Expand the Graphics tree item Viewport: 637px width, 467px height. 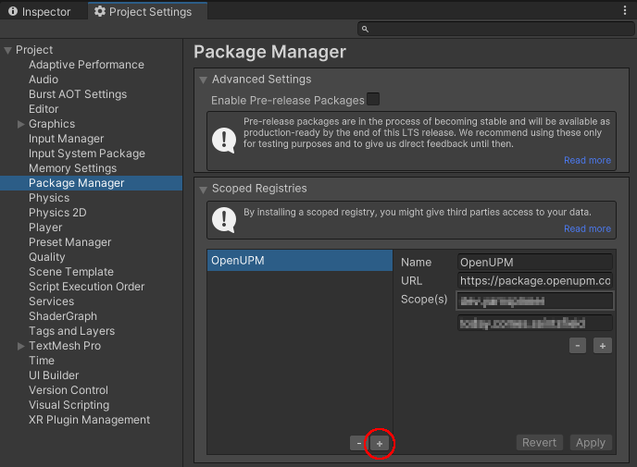(x=21, y=124)
